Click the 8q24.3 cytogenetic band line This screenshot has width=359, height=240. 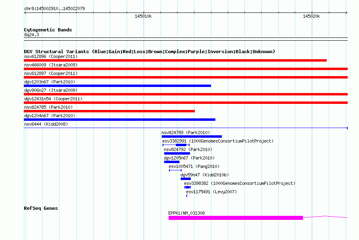tap(186, 39)
